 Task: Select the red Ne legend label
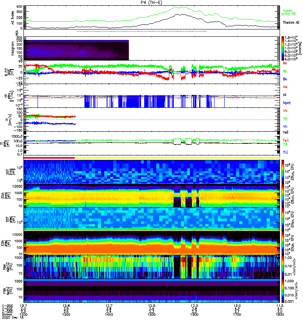(x=285, y=87)
